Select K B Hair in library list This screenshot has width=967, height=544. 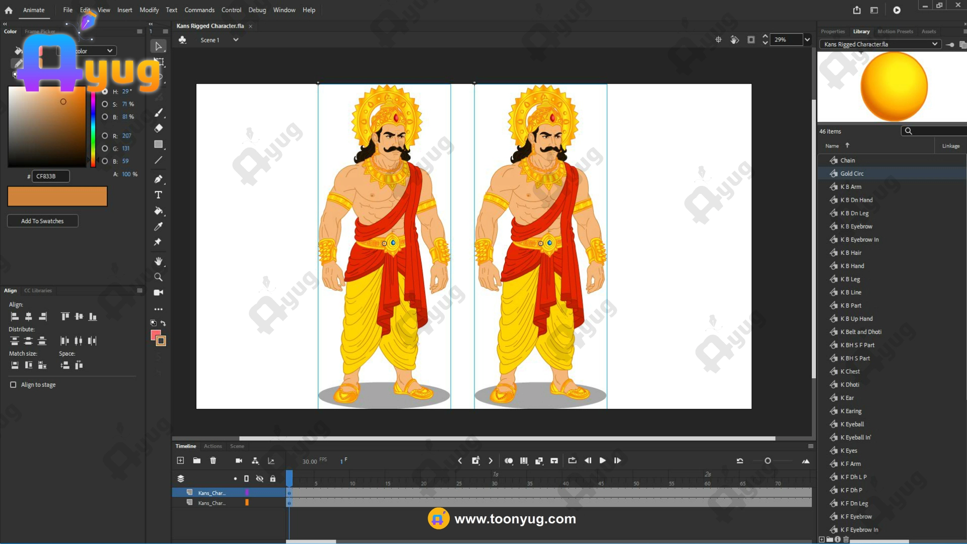pos(851,253)
